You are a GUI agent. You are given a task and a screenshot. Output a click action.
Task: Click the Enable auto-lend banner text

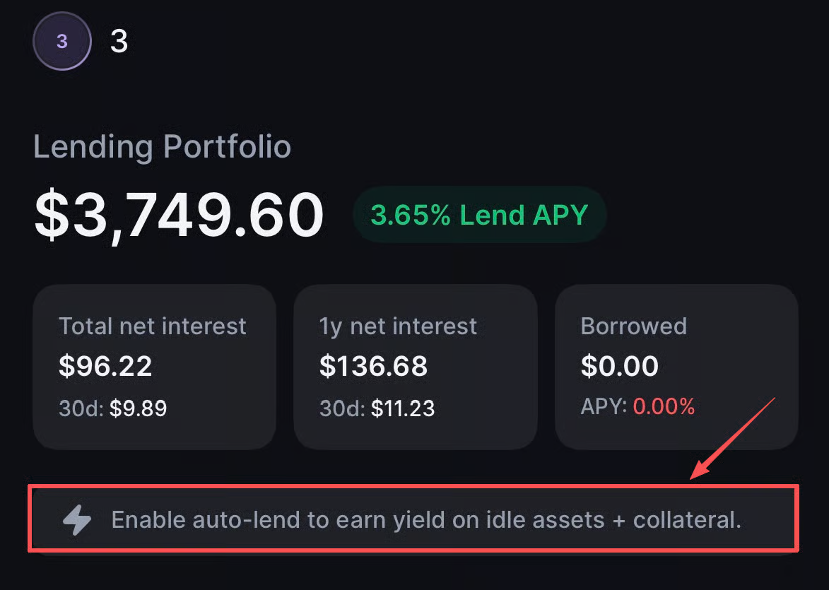426,520
